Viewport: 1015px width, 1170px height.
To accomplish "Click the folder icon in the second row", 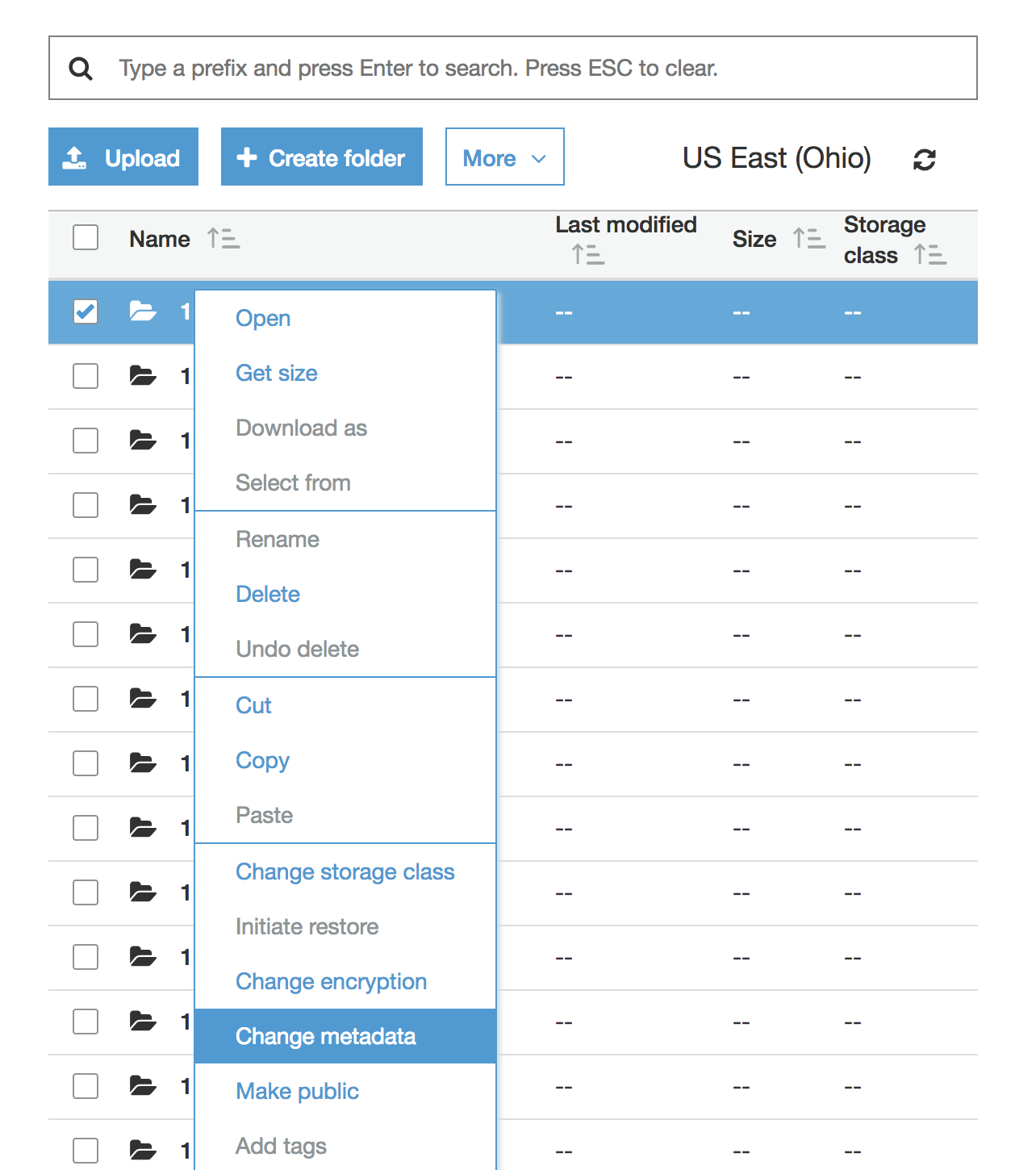I will click(143, 376).
